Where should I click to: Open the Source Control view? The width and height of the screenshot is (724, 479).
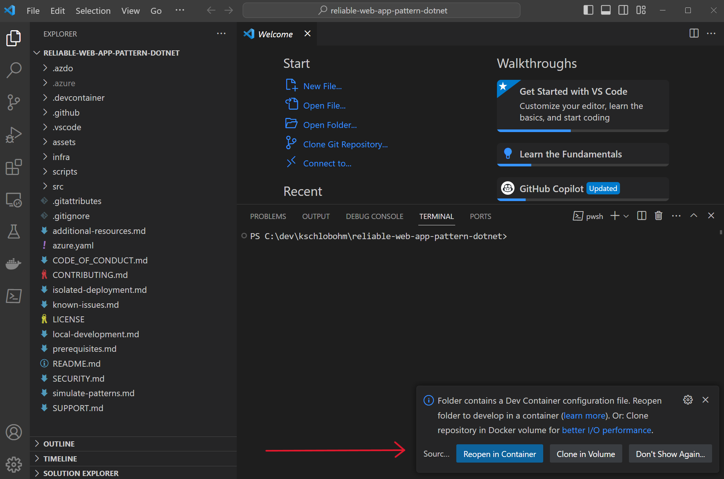pyautogui.click(x=14, y=102)
